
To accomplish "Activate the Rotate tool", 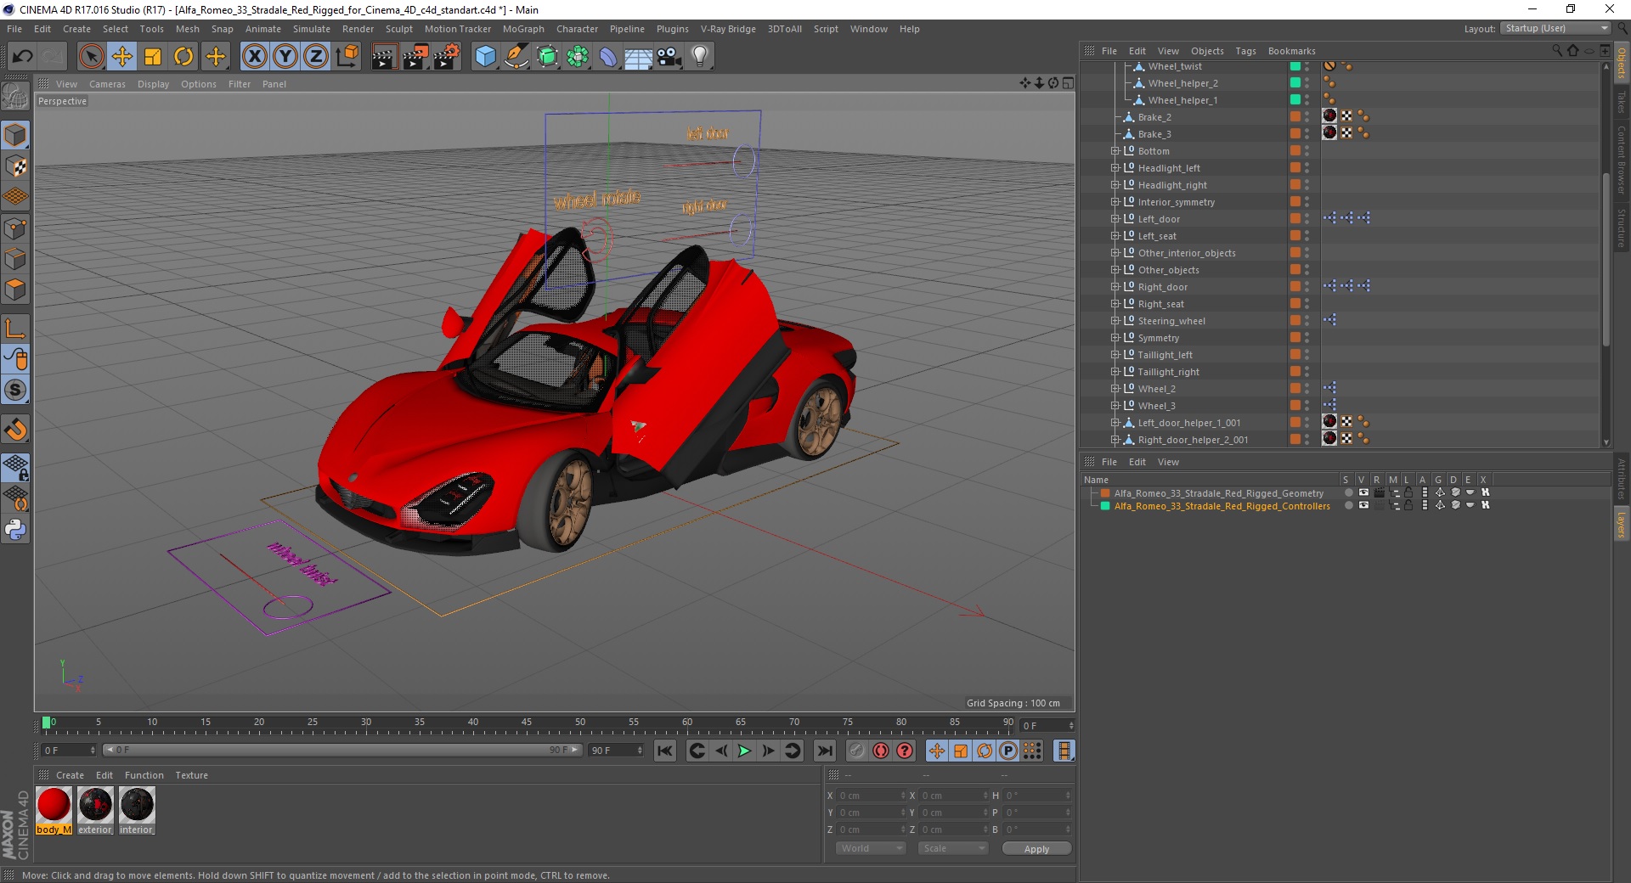I will click(183, 57).
